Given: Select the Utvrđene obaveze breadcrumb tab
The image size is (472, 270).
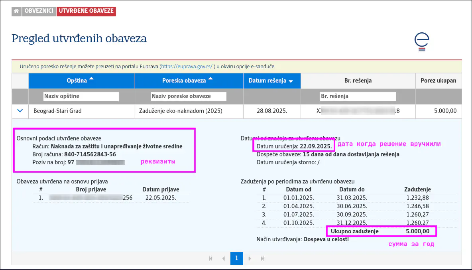Looking at the screenshot, I should (86, 11).
